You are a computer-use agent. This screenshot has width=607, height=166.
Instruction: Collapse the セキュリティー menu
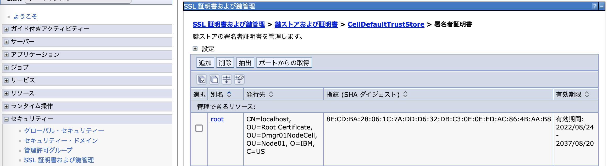pyautogui.click(x=6, y=119)
